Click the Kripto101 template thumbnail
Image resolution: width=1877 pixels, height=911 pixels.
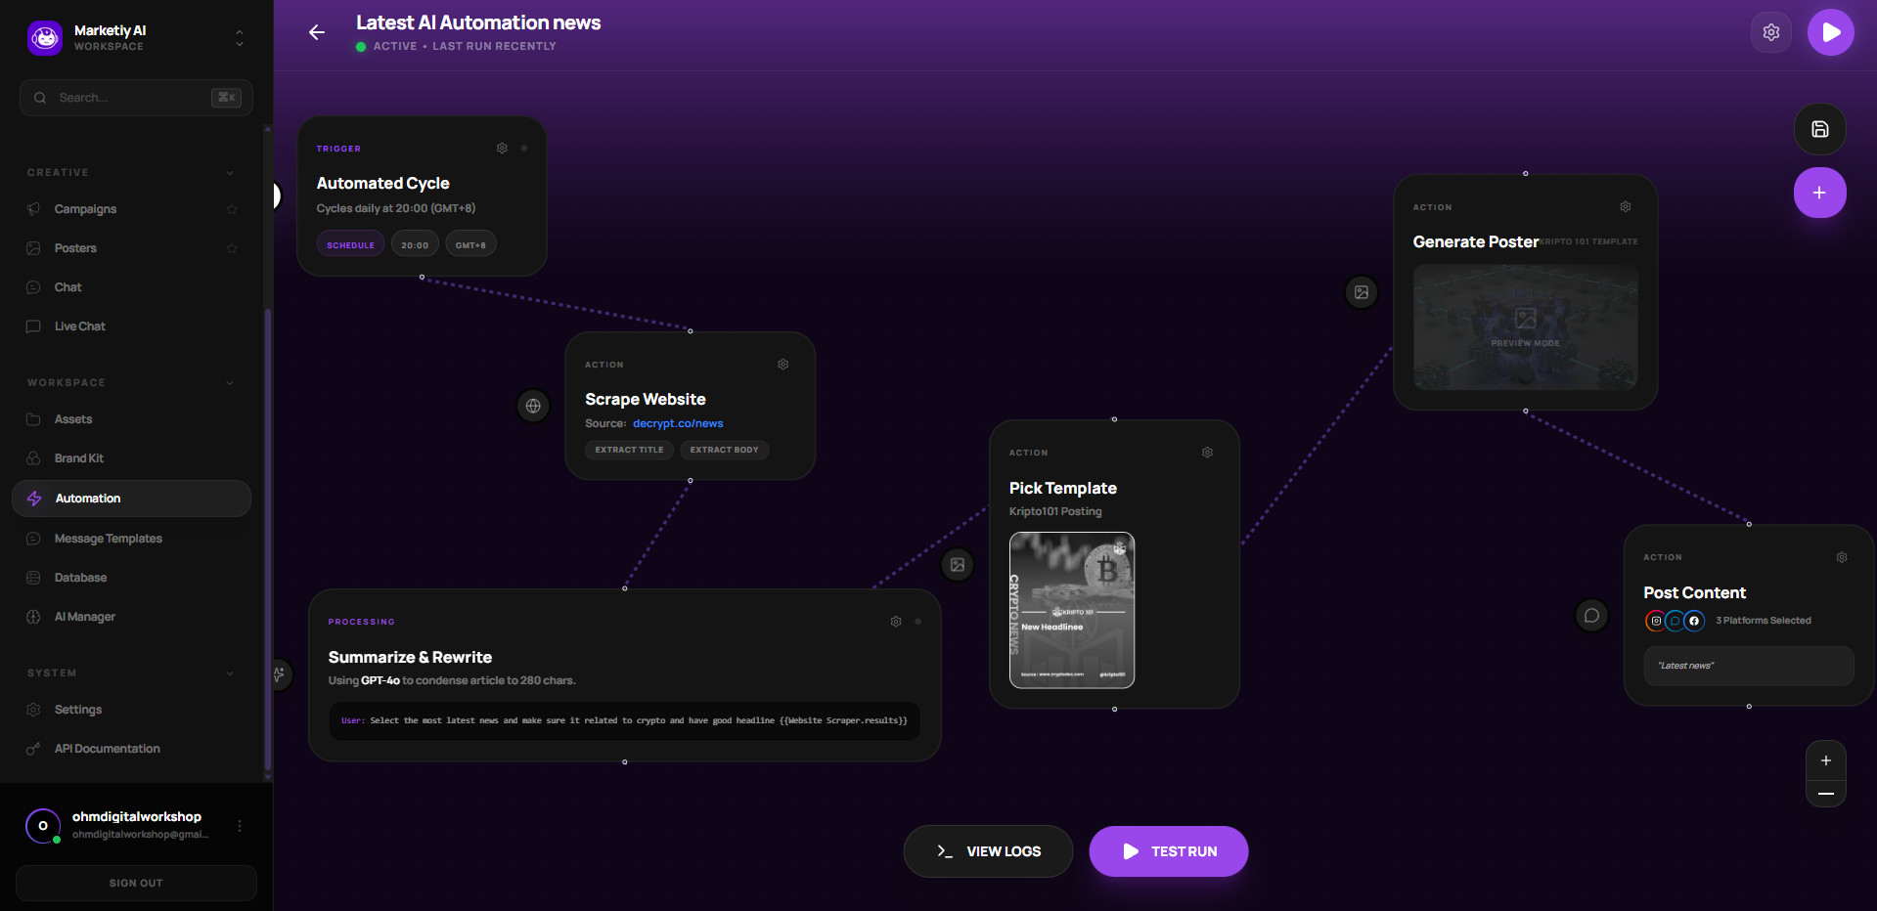pos(1071,609)
